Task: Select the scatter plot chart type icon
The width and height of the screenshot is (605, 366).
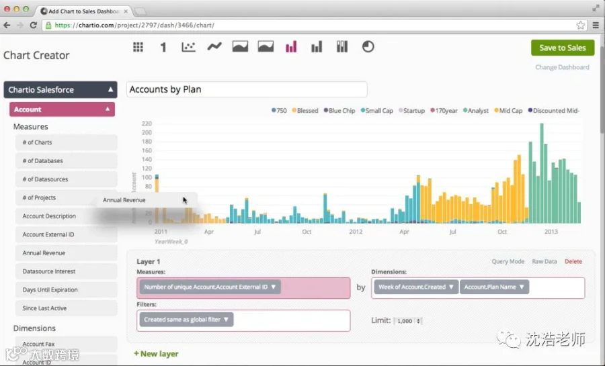Action: click(x=188, y=47)
